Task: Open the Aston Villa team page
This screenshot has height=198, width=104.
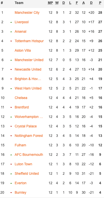Action: (x=23, y=51)
